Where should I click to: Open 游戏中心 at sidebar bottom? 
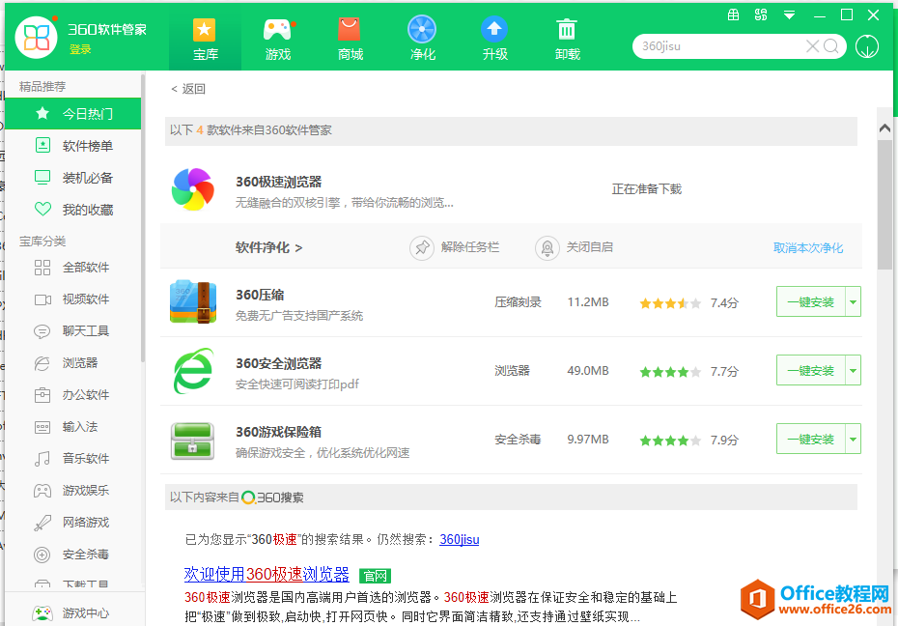pos(72,612)
